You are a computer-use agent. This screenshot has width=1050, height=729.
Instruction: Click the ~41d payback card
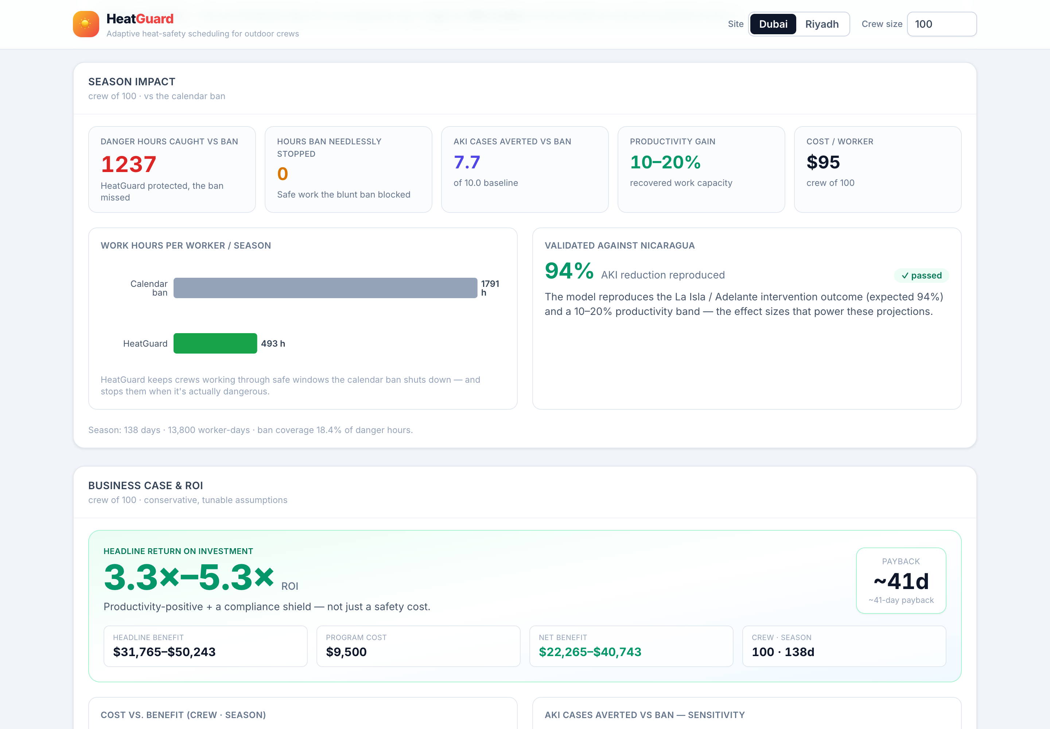click(901, 581)
